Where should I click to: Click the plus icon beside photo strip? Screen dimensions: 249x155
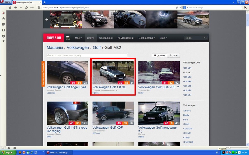[x=47, y=20]
